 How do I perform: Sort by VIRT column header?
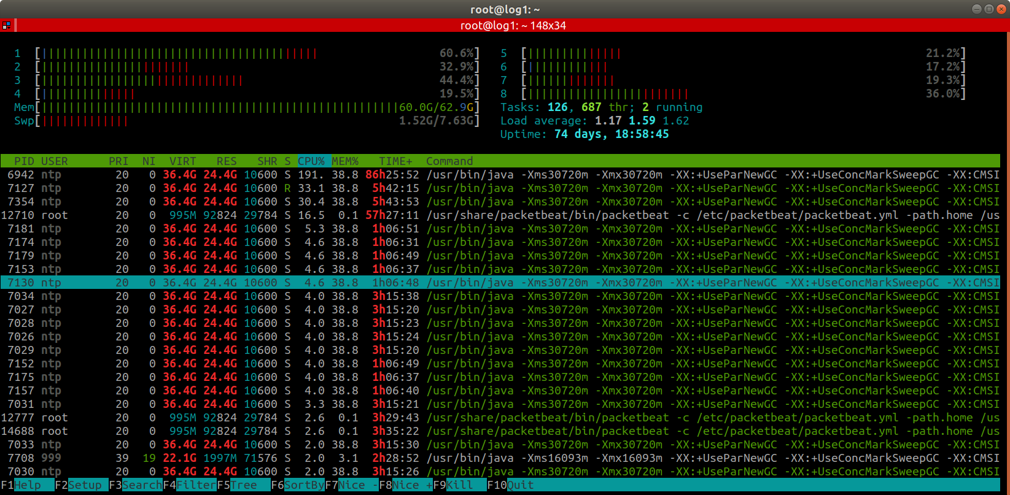(x=183, y=161)
